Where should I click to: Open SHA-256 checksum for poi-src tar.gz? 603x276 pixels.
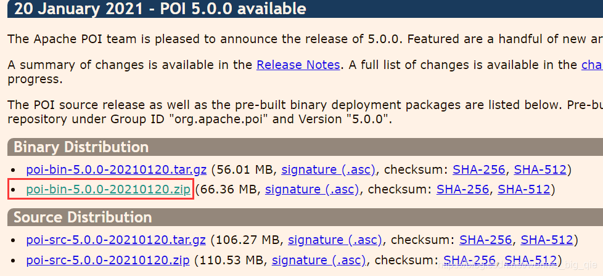[x=486, y=240]
